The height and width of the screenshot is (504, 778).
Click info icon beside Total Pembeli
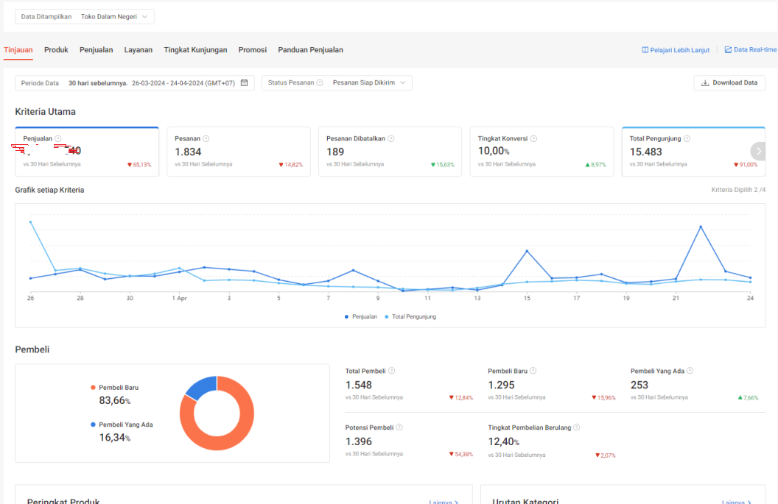(x=391, y=371)
